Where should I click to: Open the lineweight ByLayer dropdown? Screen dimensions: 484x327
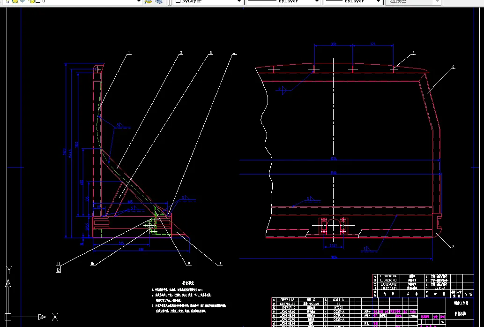(x=353, y=1)
